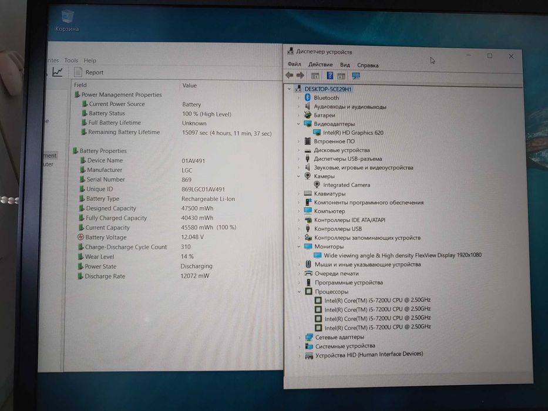This screenshot has width=548, height=411.
Task: Collapse the Камеры category
Action: click(x=298, y=176)
